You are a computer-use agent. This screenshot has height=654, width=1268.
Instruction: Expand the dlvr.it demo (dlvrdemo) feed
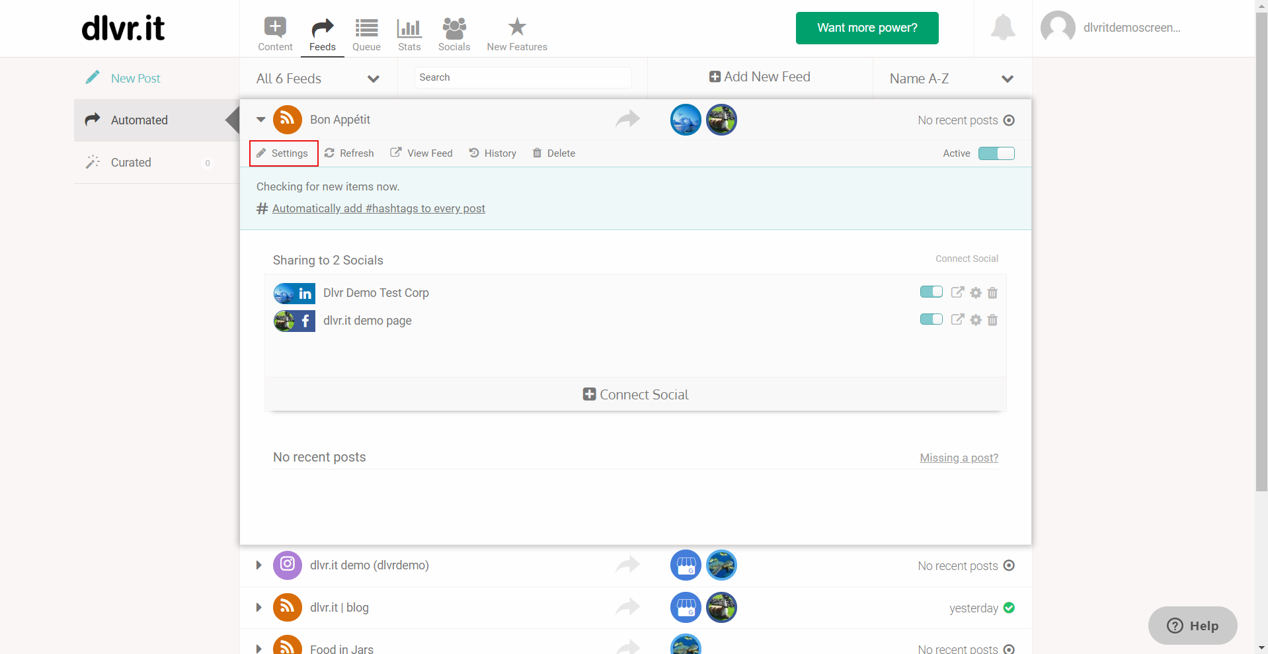[x=258, y=565]
